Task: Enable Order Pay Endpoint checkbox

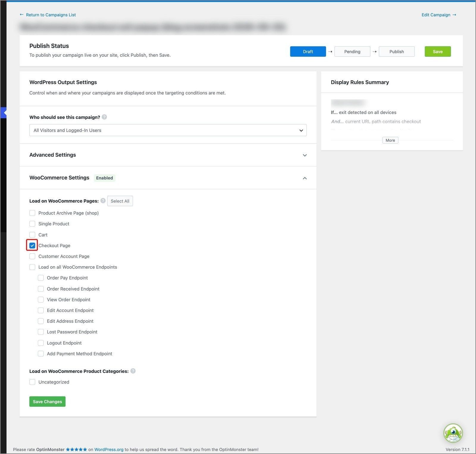Action: pos(41,278)
